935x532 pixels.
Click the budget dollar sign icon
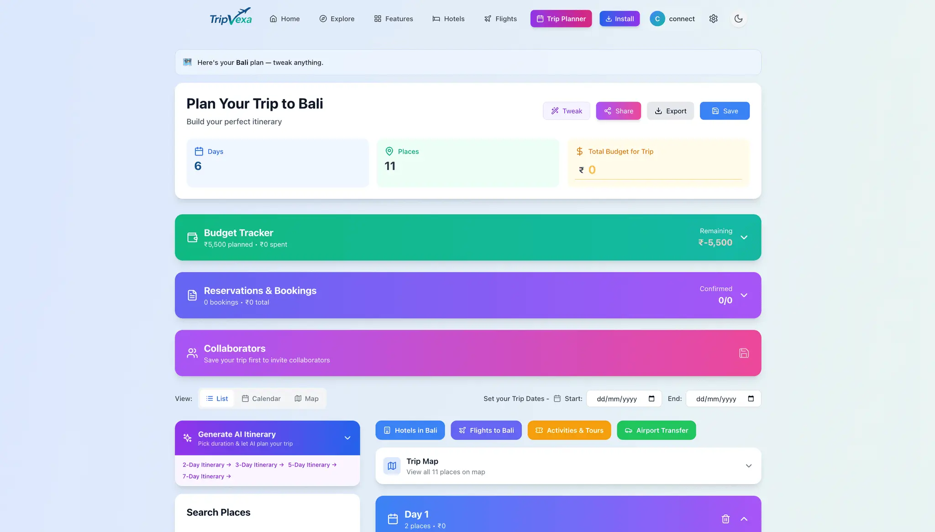coord(580,151)
